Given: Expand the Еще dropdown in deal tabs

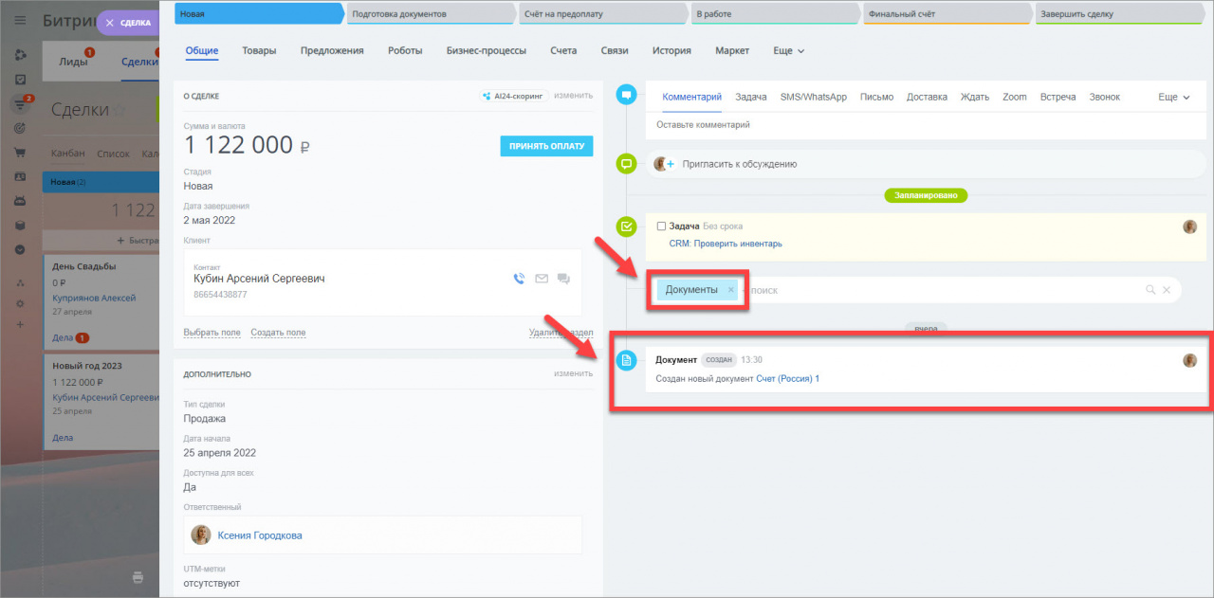Looking at the screenshot, I should [788, 50].
